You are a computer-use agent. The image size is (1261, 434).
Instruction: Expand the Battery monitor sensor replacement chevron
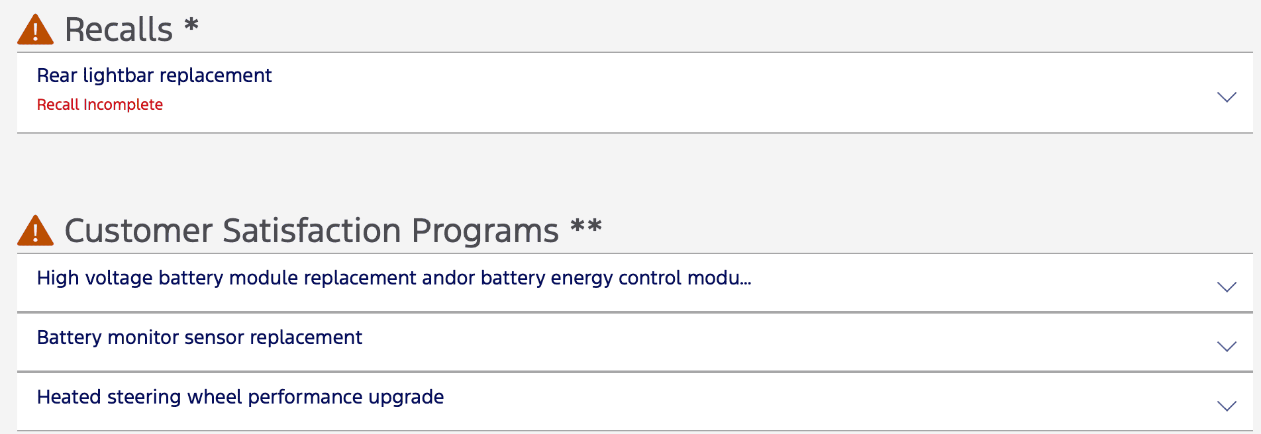pos(1227,346)
